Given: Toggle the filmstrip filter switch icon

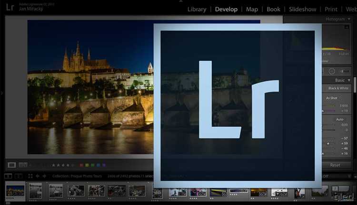Looking at the screenshot, I should [349, 176].
